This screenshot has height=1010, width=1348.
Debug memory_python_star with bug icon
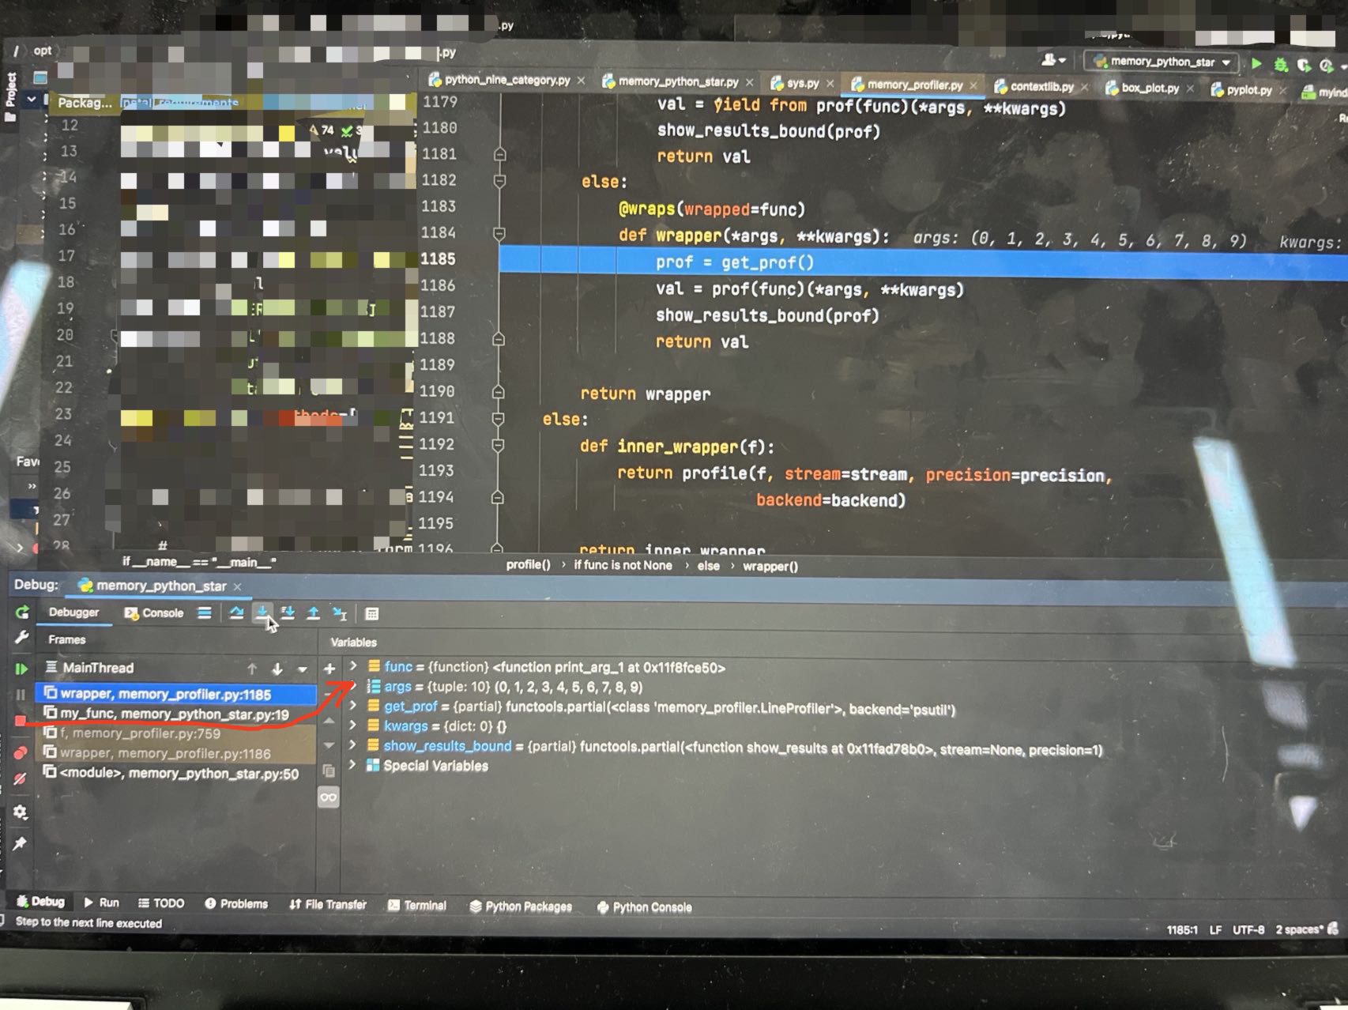coord(1281,64)
